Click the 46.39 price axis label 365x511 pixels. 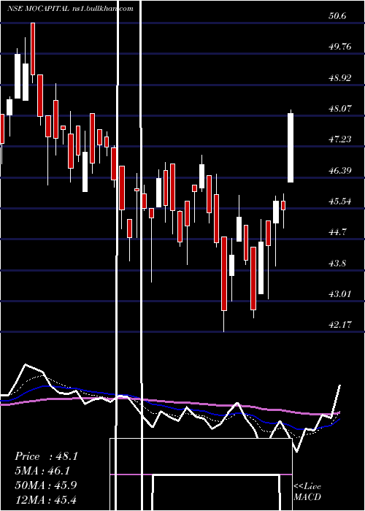coord(340,170)
